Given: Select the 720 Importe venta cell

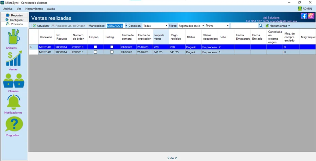Looking at the screenshot, I should tap(161, 47).
